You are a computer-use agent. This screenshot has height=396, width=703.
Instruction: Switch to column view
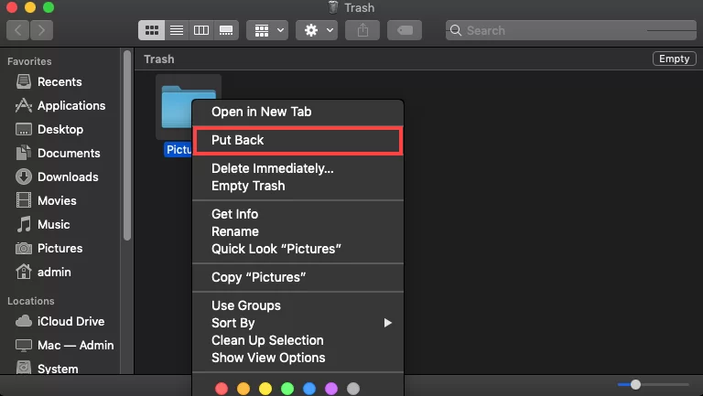[200, 30]
